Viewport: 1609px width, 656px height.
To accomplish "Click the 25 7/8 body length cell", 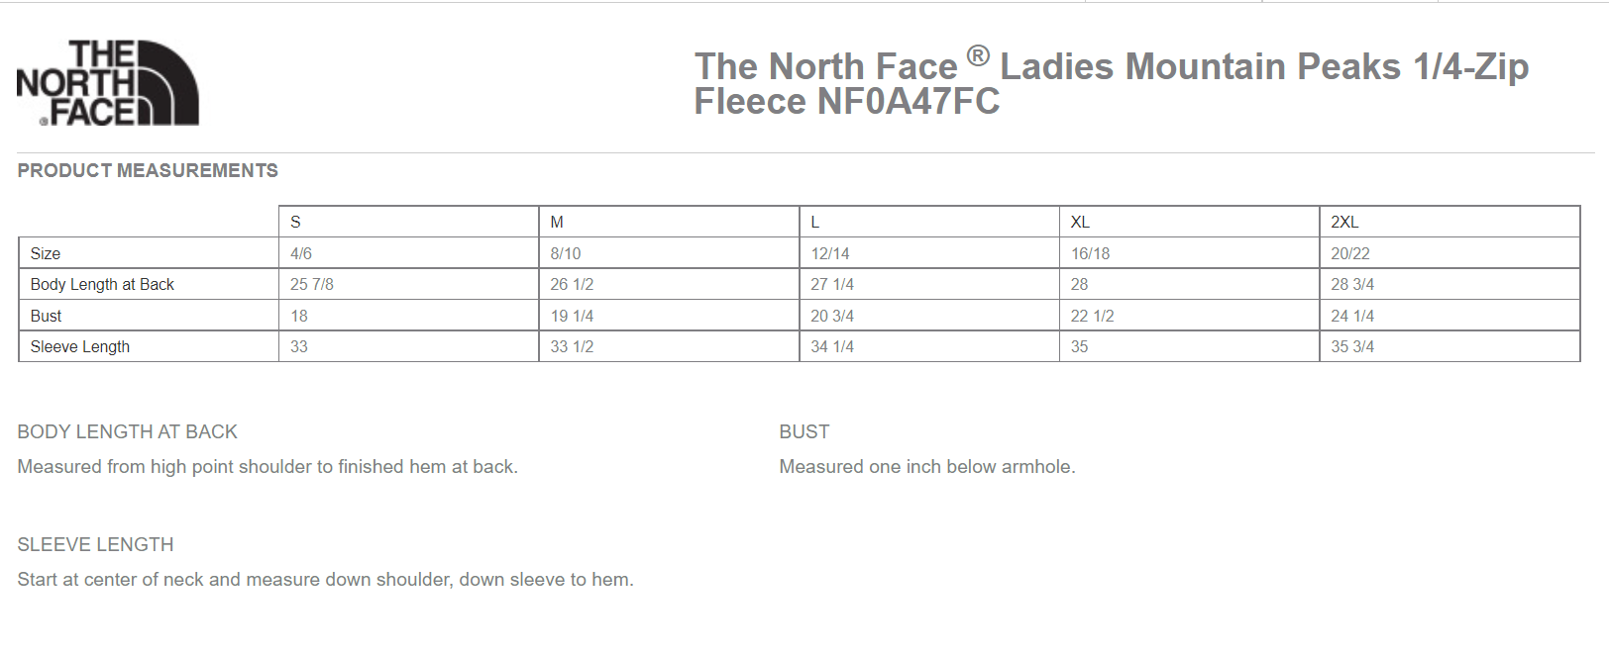I will coord(408,284).
